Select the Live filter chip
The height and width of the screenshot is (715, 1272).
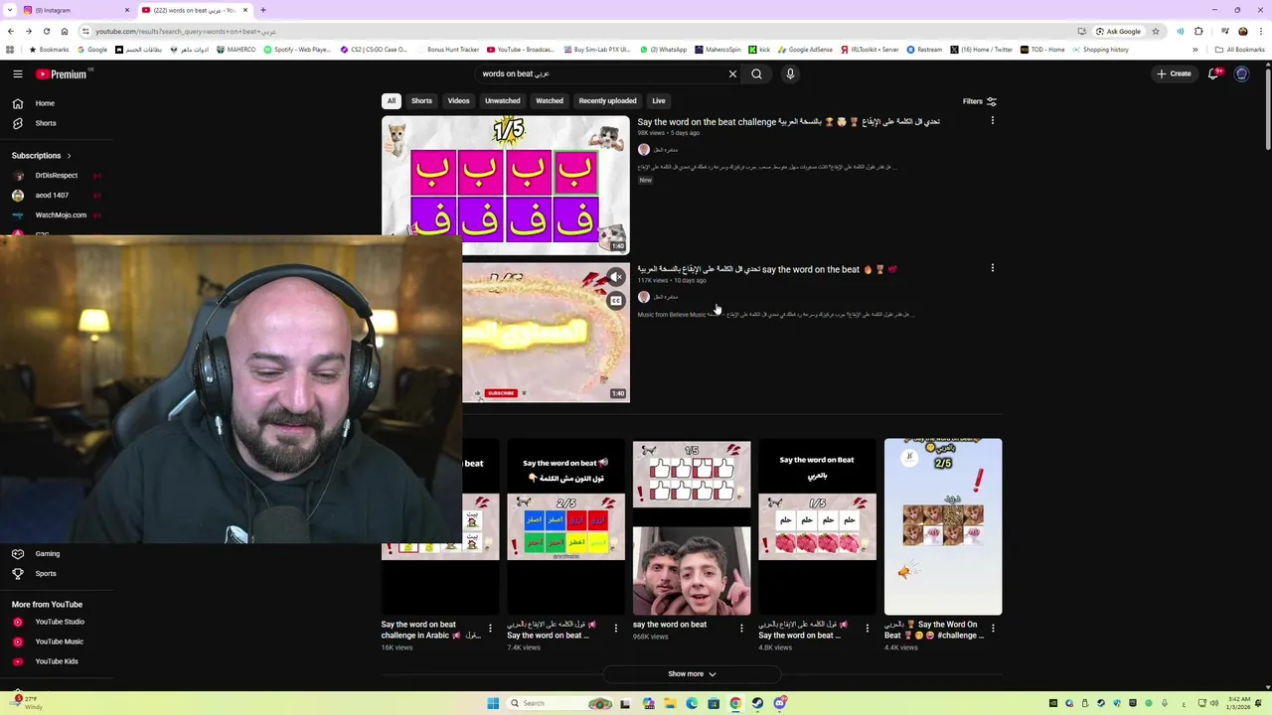click(x=659, y=101)
